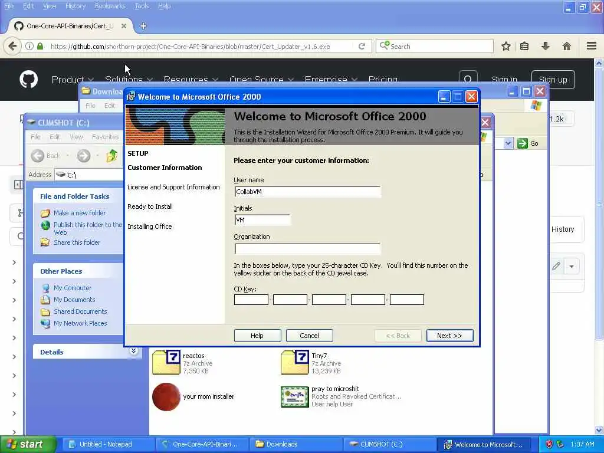The image size is (604, 453).
Task: Open a new Firefox tab
Action: pyautogui.click(x=143, y=26)
